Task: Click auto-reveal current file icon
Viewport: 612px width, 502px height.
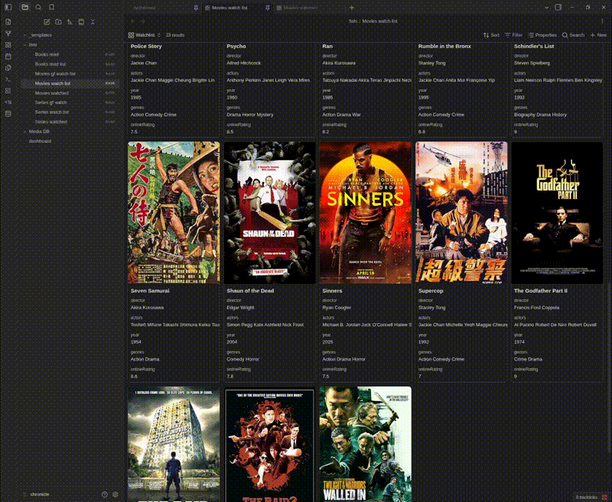Action: (81, 22)
